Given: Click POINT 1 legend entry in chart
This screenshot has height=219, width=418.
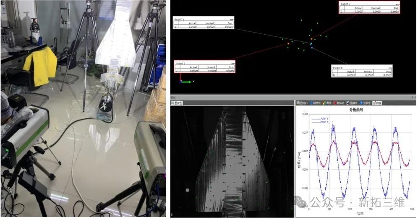Looking at the screenshot, I should (320, 119).
